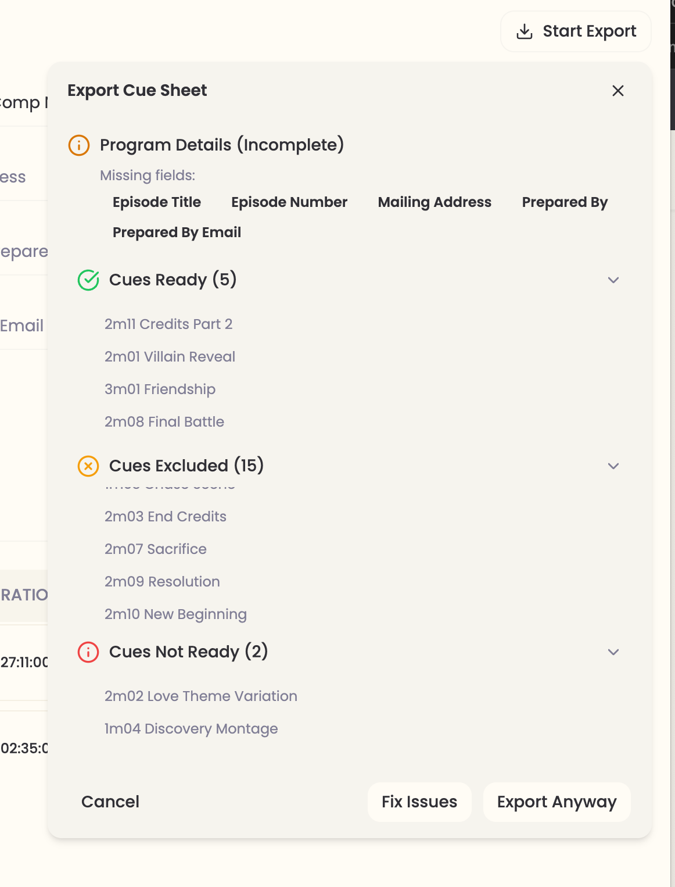Click the Start Export download icon

(525, 31)
